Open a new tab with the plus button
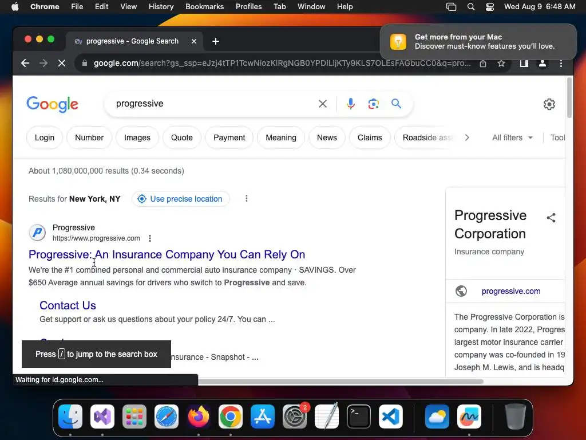Screen dimensions: 586x440 [216, 41]
